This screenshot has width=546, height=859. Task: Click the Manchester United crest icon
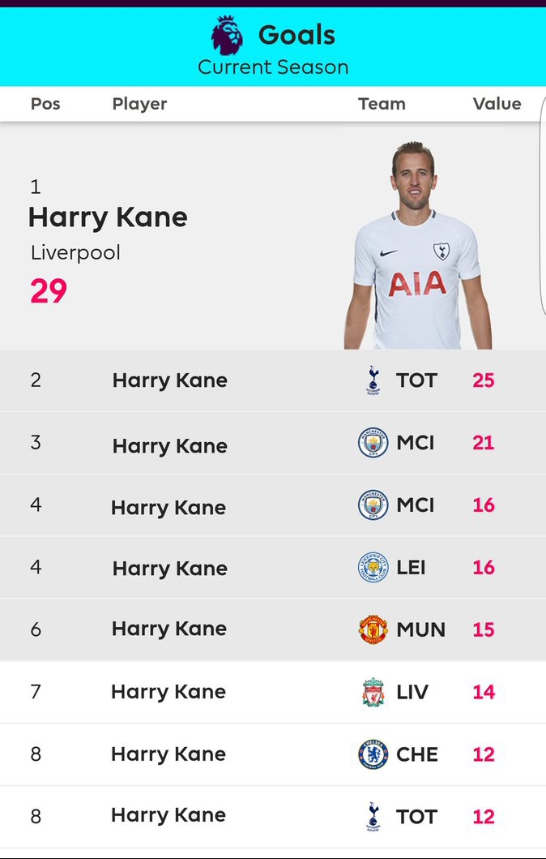(x=373, y=629)
